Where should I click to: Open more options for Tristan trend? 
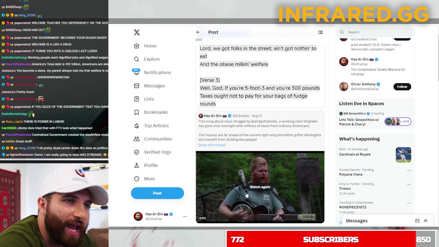(x=409, y=185)
